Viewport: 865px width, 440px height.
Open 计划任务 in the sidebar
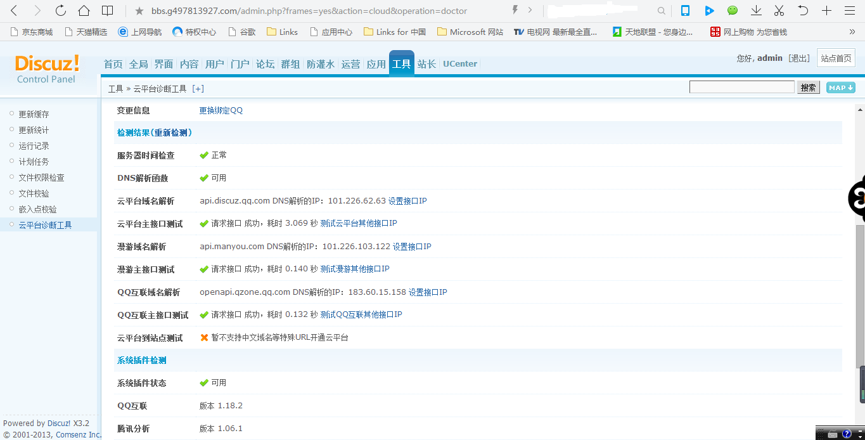click(x=34, y=162)
